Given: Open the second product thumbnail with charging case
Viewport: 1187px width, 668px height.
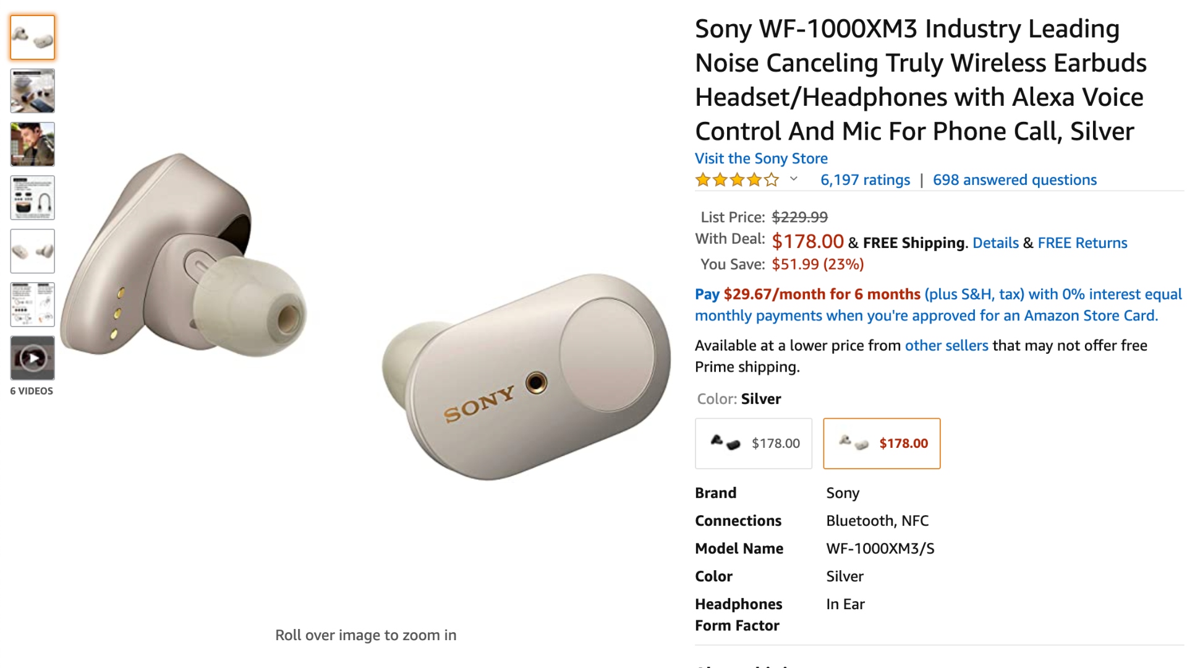Looking at the screenshot, I should coord(33,91).
